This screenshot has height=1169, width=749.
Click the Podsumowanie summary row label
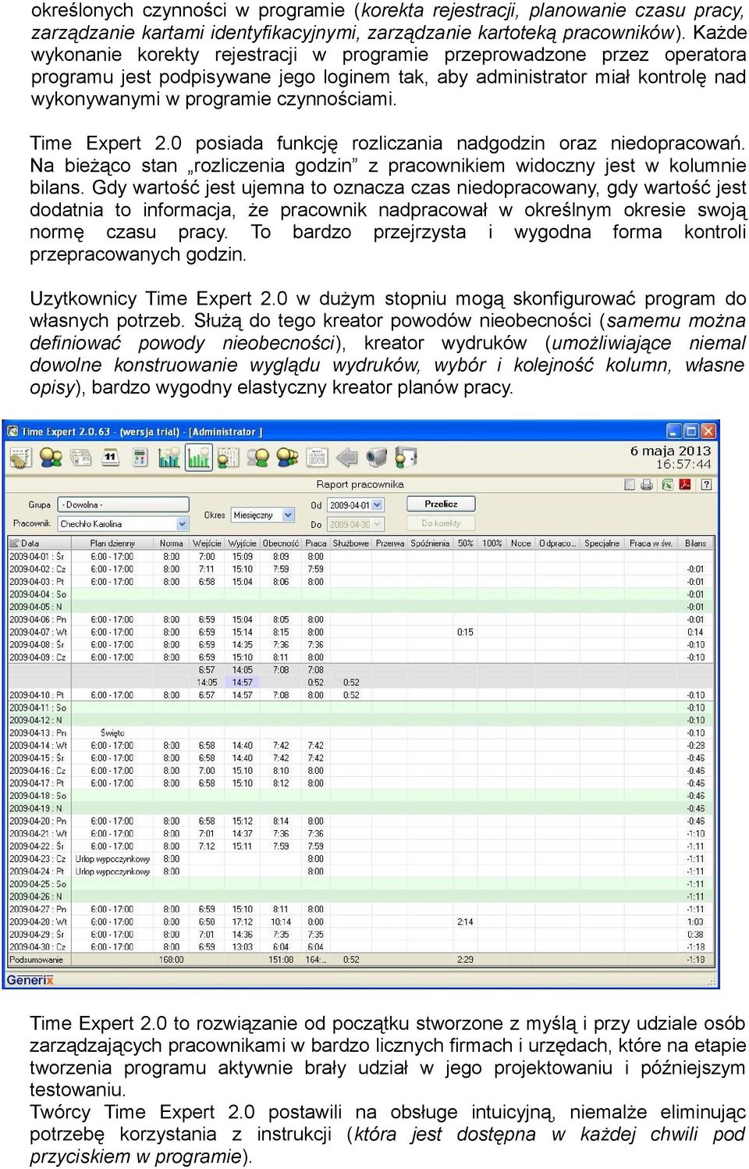tap(36, 960)
